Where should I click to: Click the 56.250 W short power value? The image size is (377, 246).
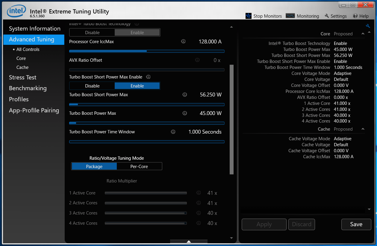211,95
